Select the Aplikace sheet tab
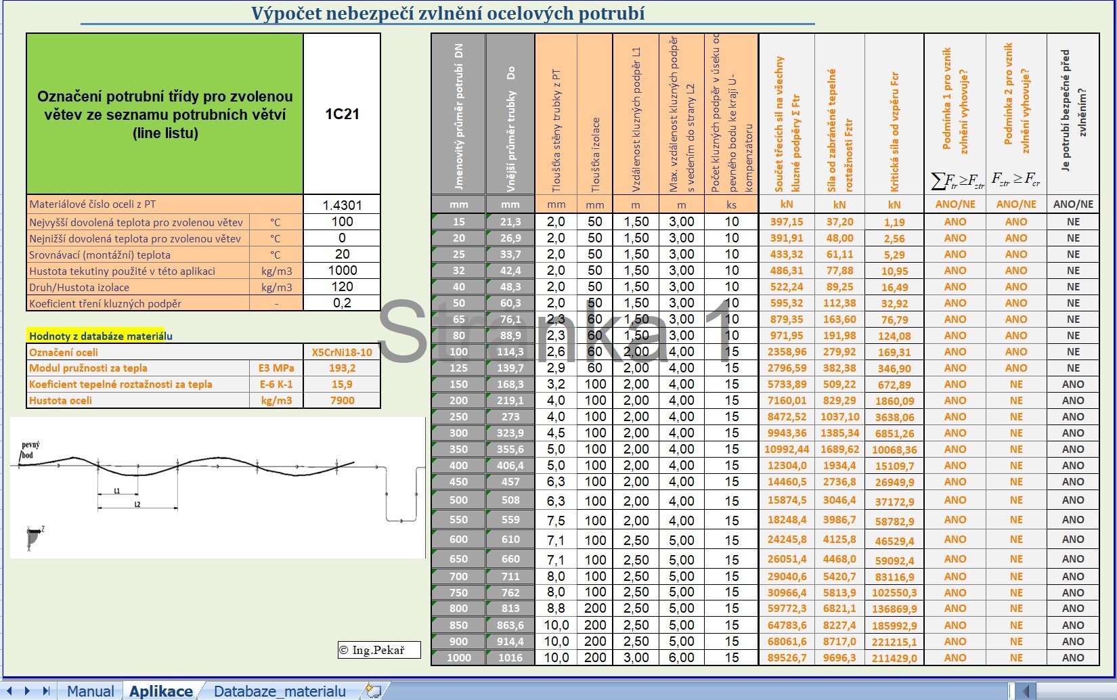The height and width of the screenshot is (700, 1117). [161, 691]
